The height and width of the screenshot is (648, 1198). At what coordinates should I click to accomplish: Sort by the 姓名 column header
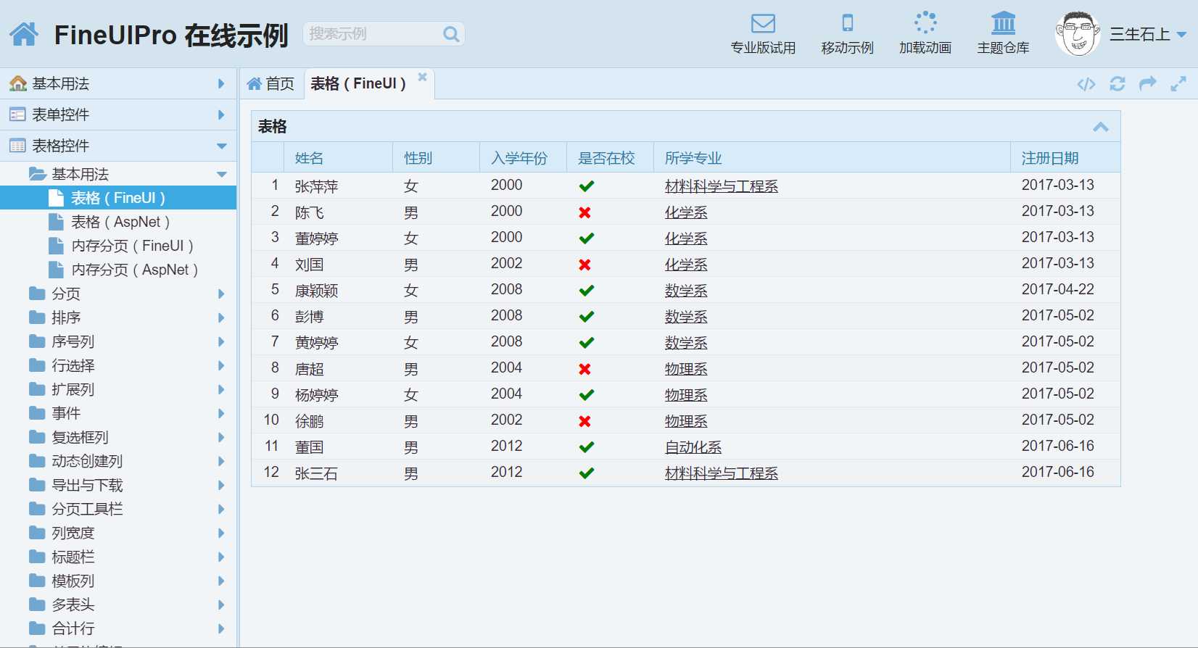(x=338, y=157)
